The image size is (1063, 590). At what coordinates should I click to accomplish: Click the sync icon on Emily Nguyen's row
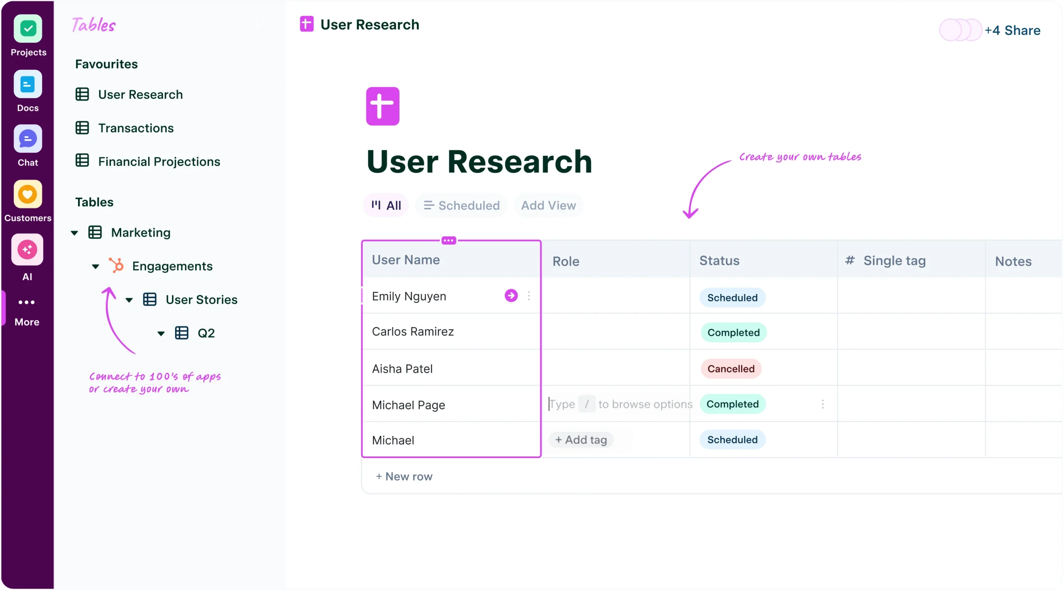point(511,296)
